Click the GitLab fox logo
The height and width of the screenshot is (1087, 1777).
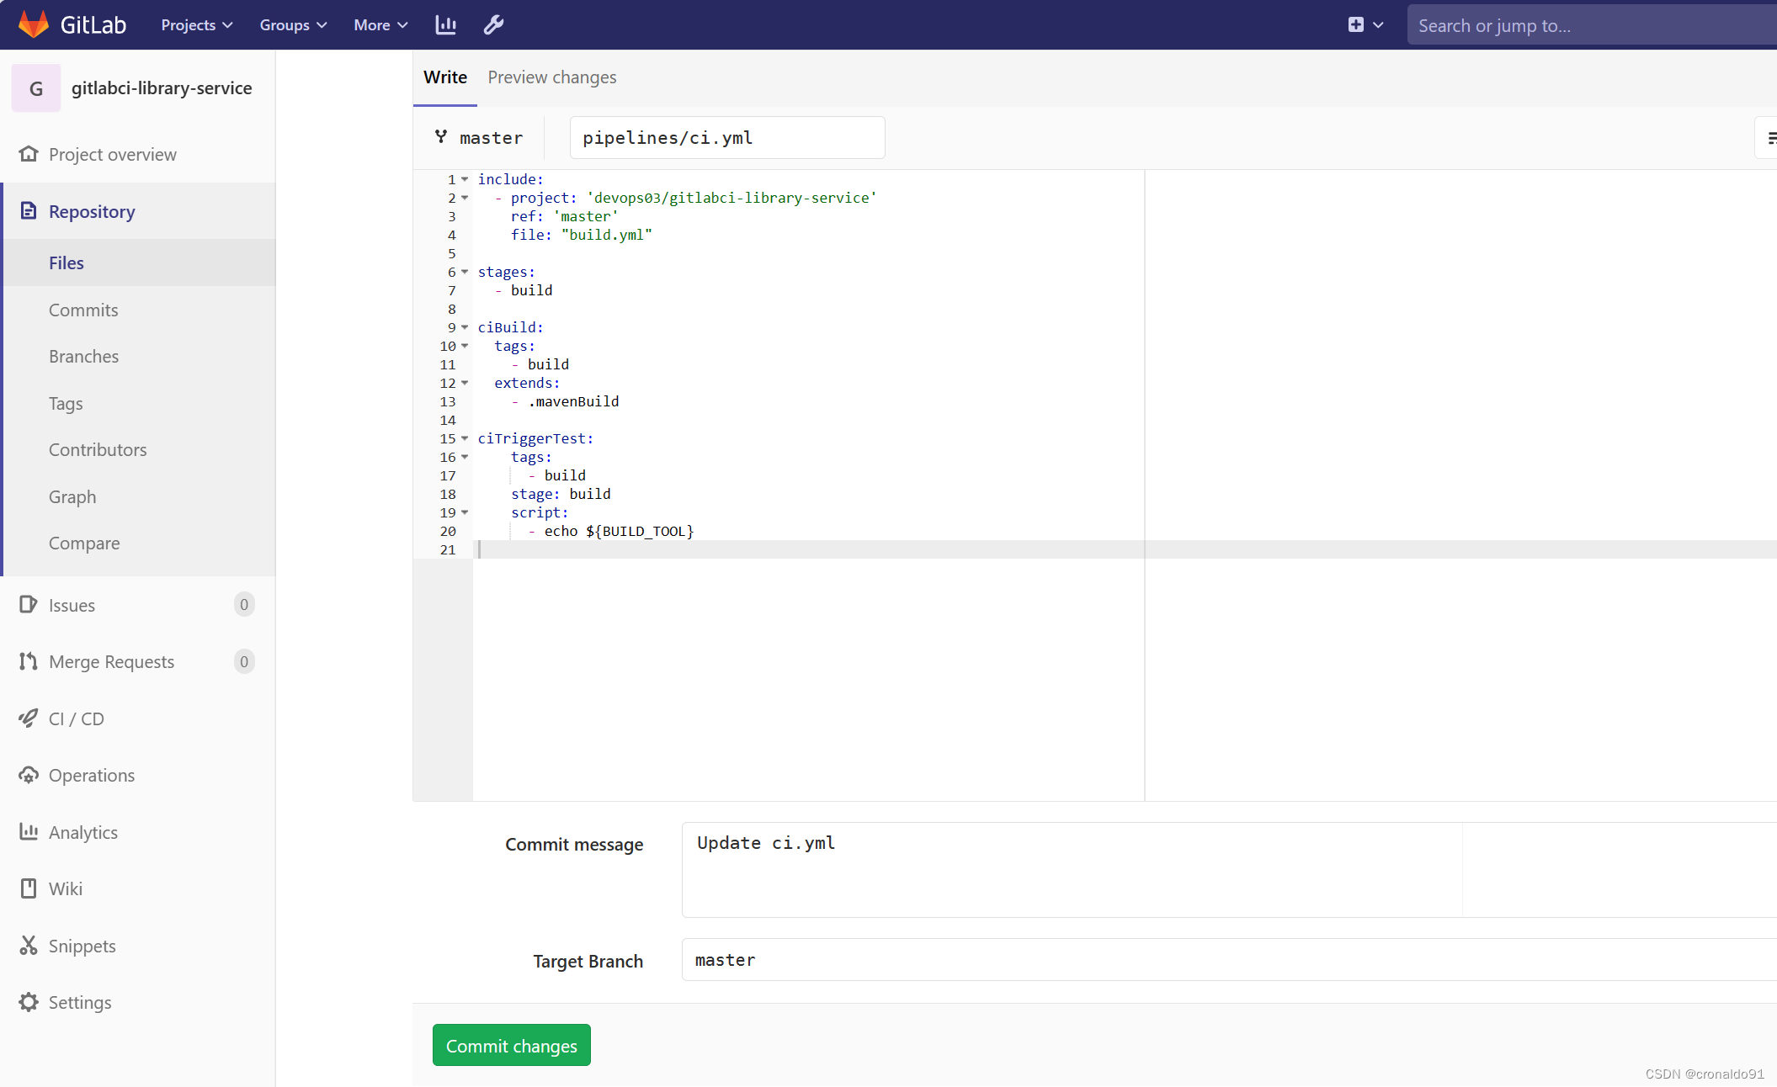pos(34,24)
